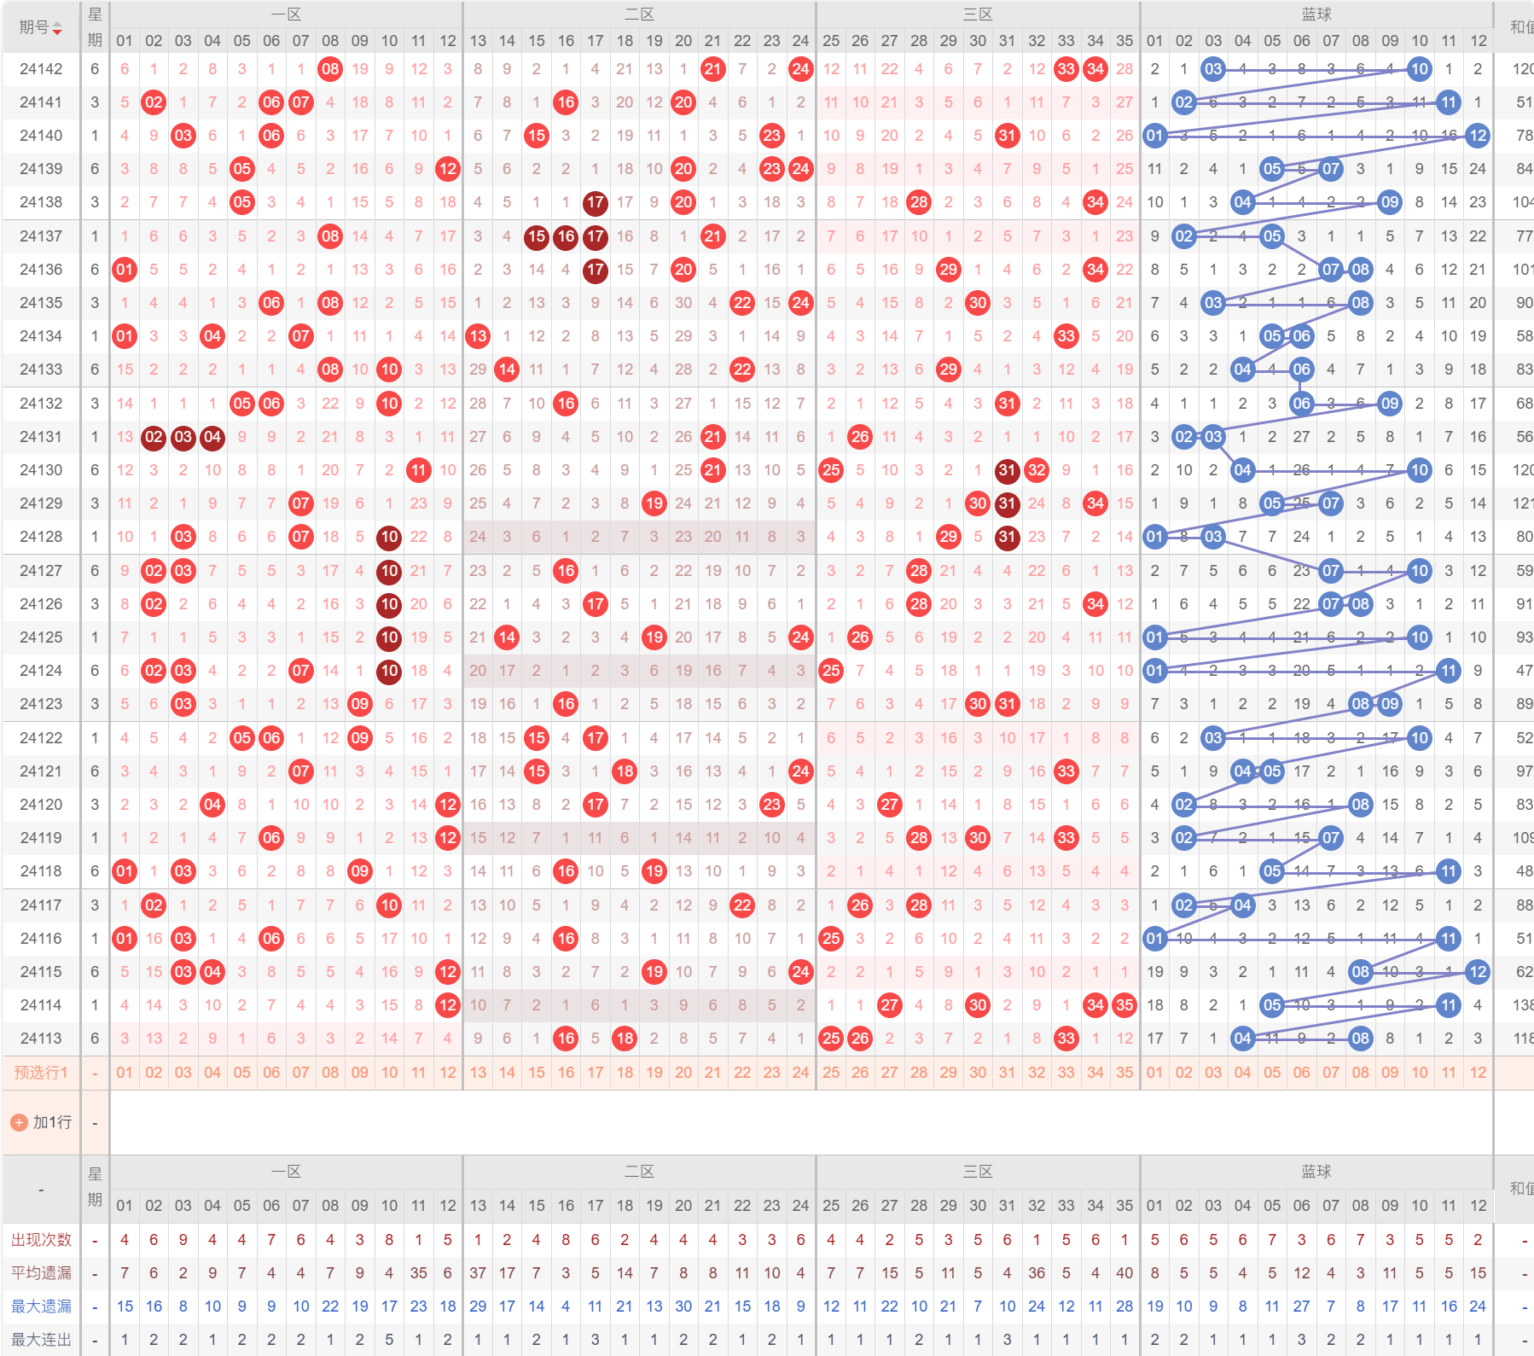The width and height of the screenshot is (1534, 1356).
Task: Toggle red number 01 in 预选行1 row
Action: coord(125,1073)
